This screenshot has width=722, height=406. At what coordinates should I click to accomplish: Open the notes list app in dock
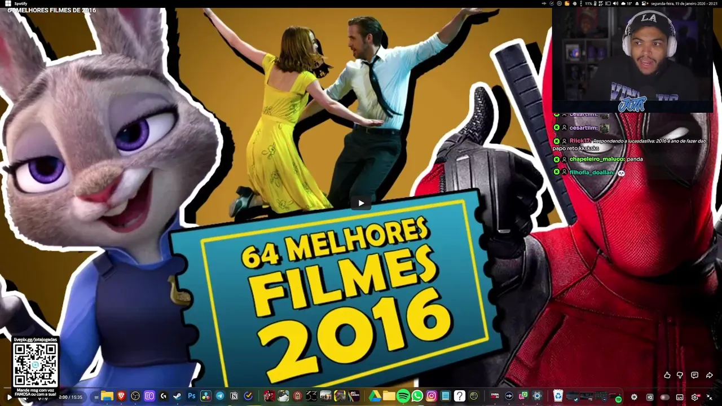coord(446,396)
